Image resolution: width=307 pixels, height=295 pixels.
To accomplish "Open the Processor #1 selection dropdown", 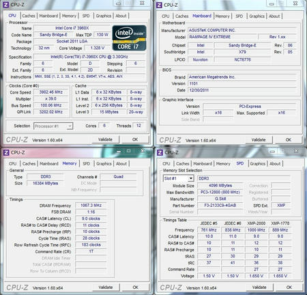I will 53,126.
